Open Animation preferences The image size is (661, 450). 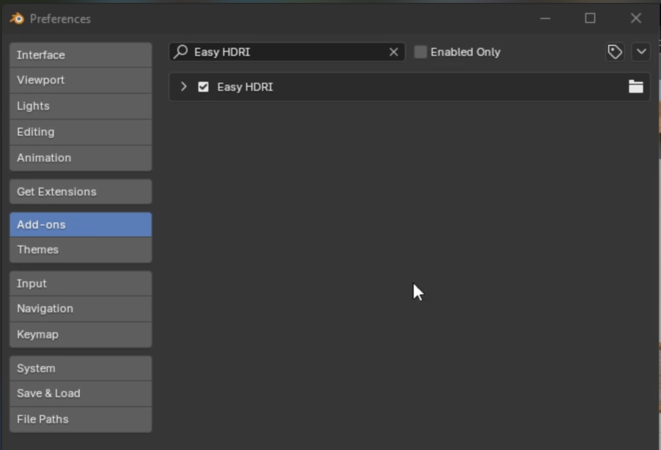[81, 158]
